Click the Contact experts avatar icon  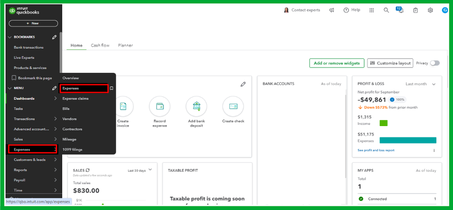tap(286, 10)
